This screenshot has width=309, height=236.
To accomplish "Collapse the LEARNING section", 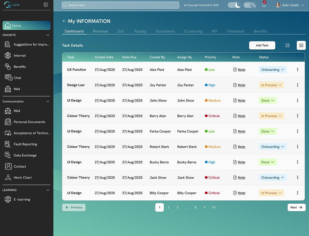I will pos(48,190).
